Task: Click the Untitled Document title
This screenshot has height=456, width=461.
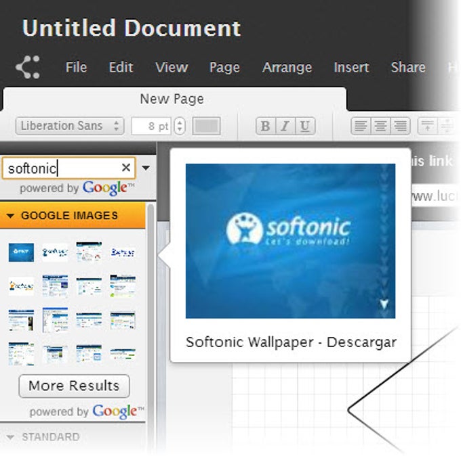Action: [132, 28]
